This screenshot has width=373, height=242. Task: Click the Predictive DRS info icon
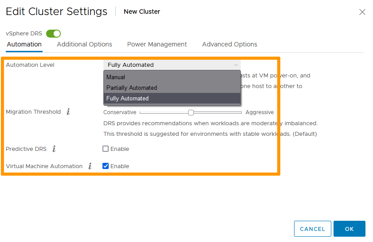coord(54,149)
